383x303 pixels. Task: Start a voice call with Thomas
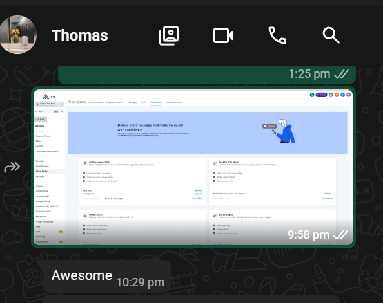click(x=277, y=35)
